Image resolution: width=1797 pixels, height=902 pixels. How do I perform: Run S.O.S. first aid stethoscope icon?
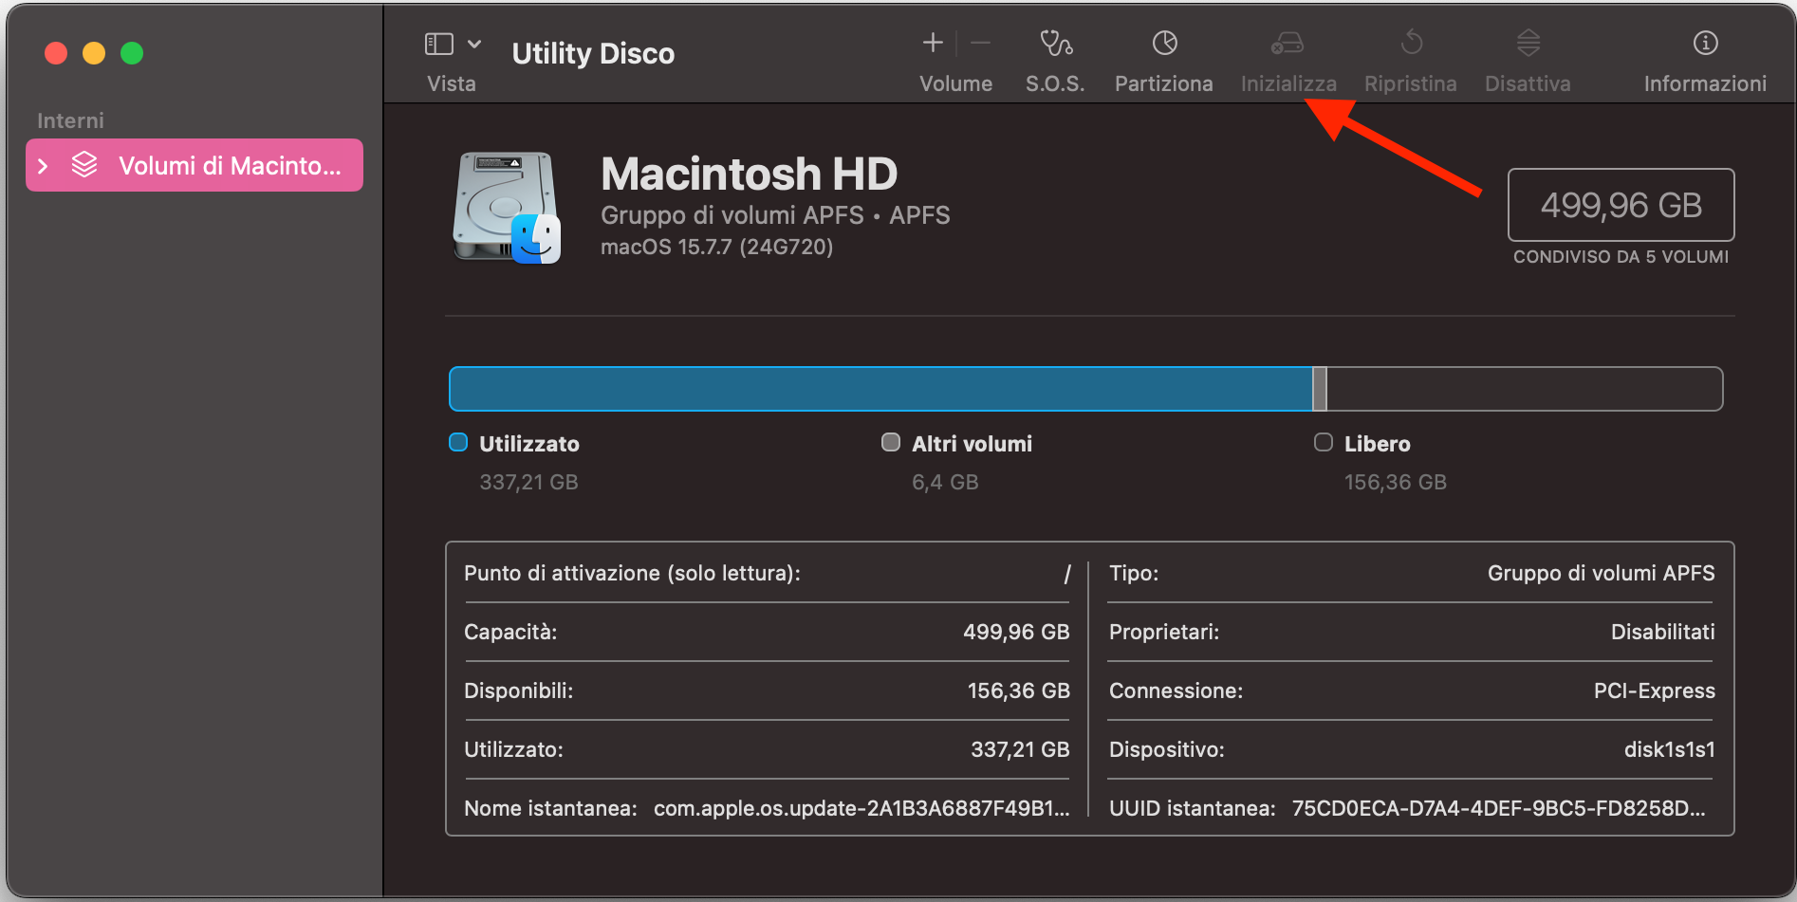pyautogui.click(x=1055, y=43)
